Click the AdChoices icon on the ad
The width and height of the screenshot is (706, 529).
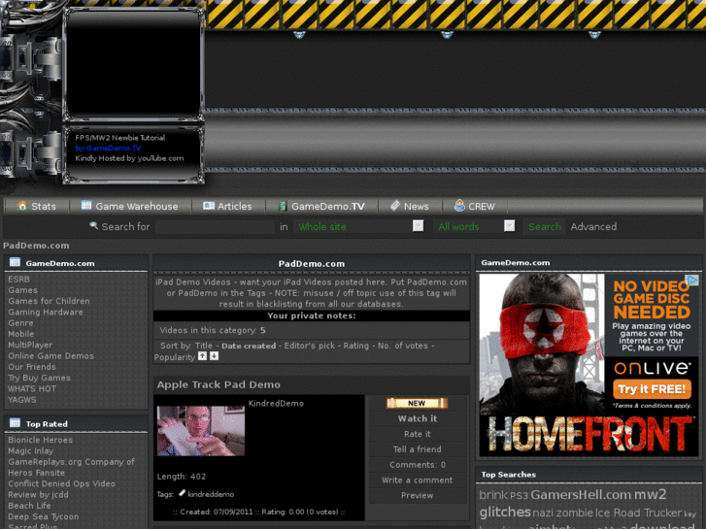click(x=692, y=281)
